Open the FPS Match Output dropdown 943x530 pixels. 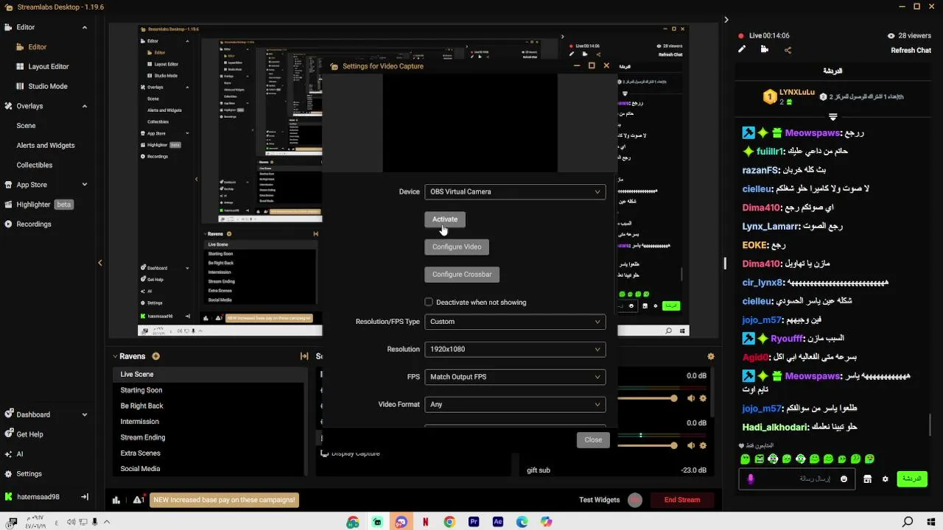[x=515, y=377]
